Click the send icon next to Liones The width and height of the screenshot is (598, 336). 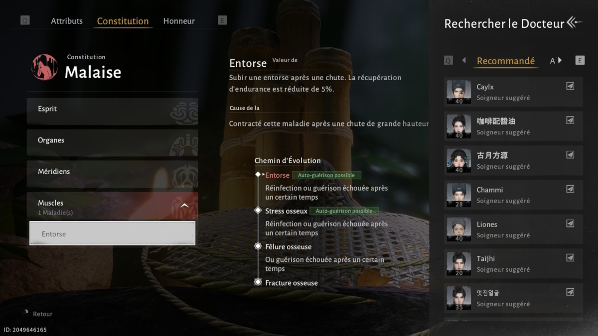[570, 224]
